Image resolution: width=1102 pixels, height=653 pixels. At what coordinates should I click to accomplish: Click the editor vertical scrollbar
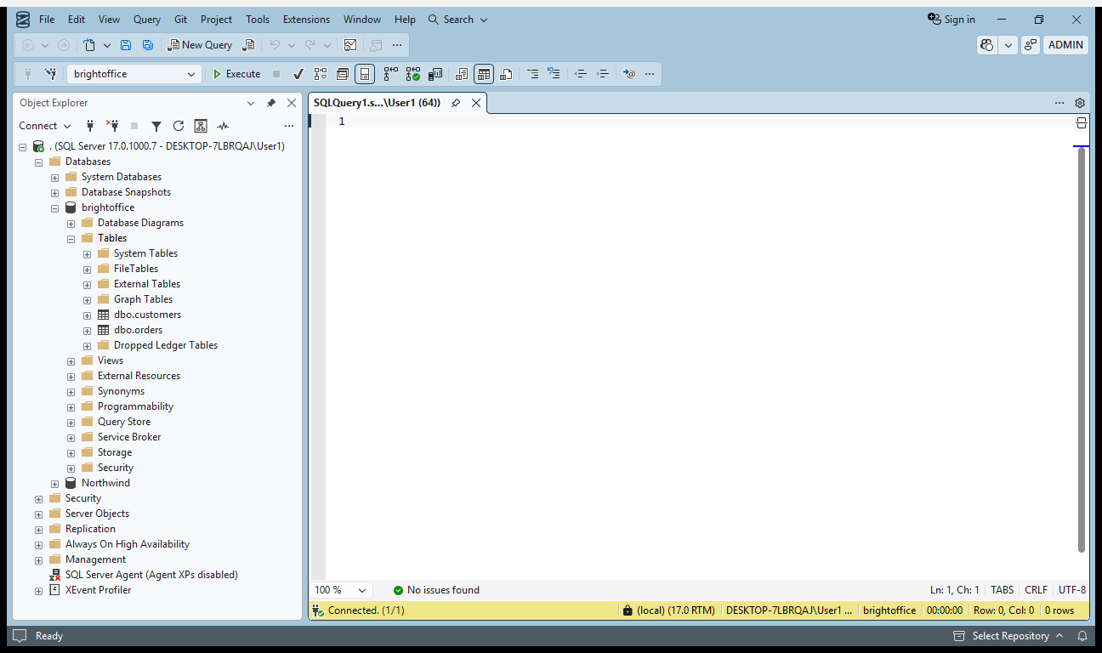tap(1082, 350)
